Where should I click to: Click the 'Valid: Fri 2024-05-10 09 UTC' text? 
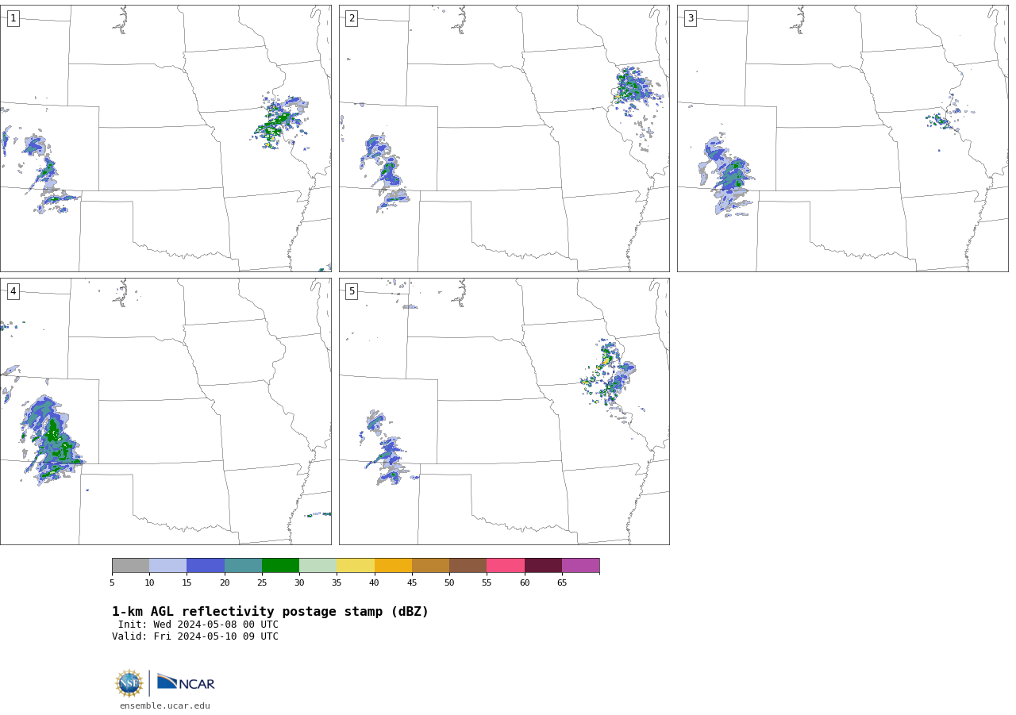(195, 636)
